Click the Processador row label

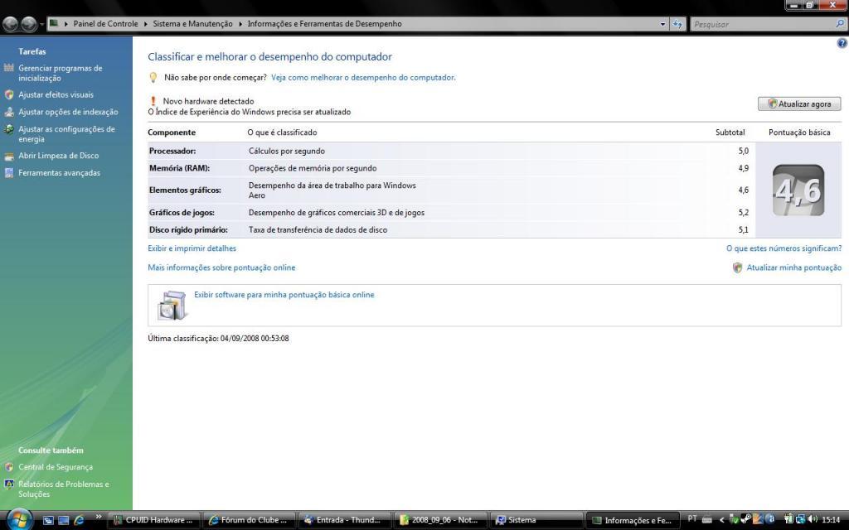pos(172,151)
